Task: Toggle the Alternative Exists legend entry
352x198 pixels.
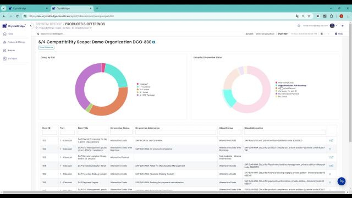Action: coord(284,82)
